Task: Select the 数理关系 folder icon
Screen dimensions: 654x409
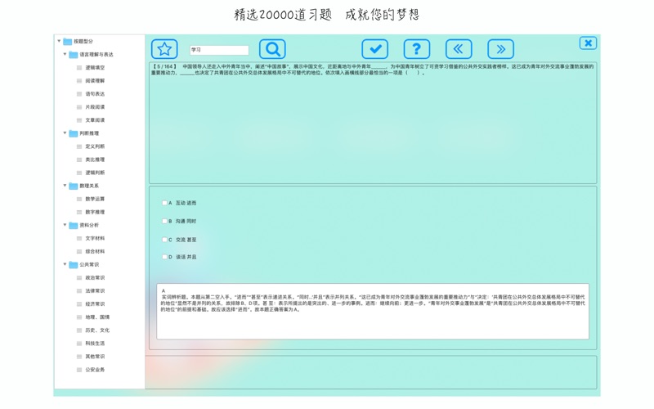Action: click(x=74, y=186)
